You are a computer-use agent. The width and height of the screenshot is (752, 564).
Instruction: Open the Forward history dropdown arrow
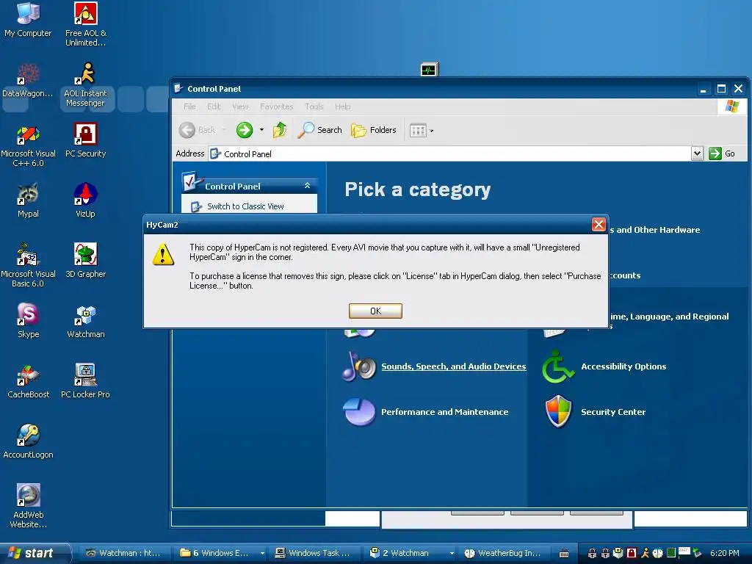(x=261, y=130)
